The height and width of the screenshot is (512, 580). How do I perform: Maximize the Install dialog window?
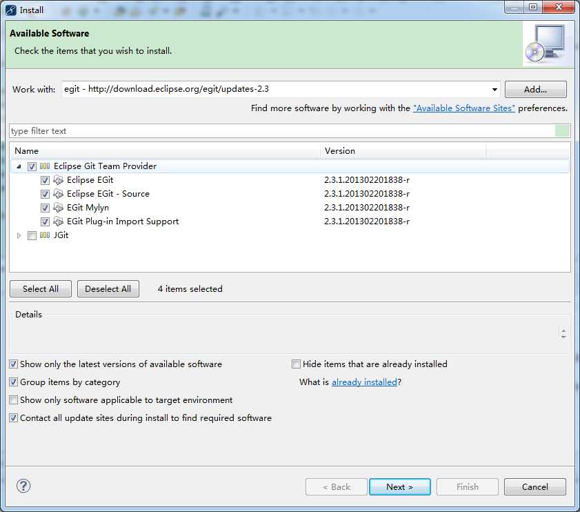(x=532, y=7)
